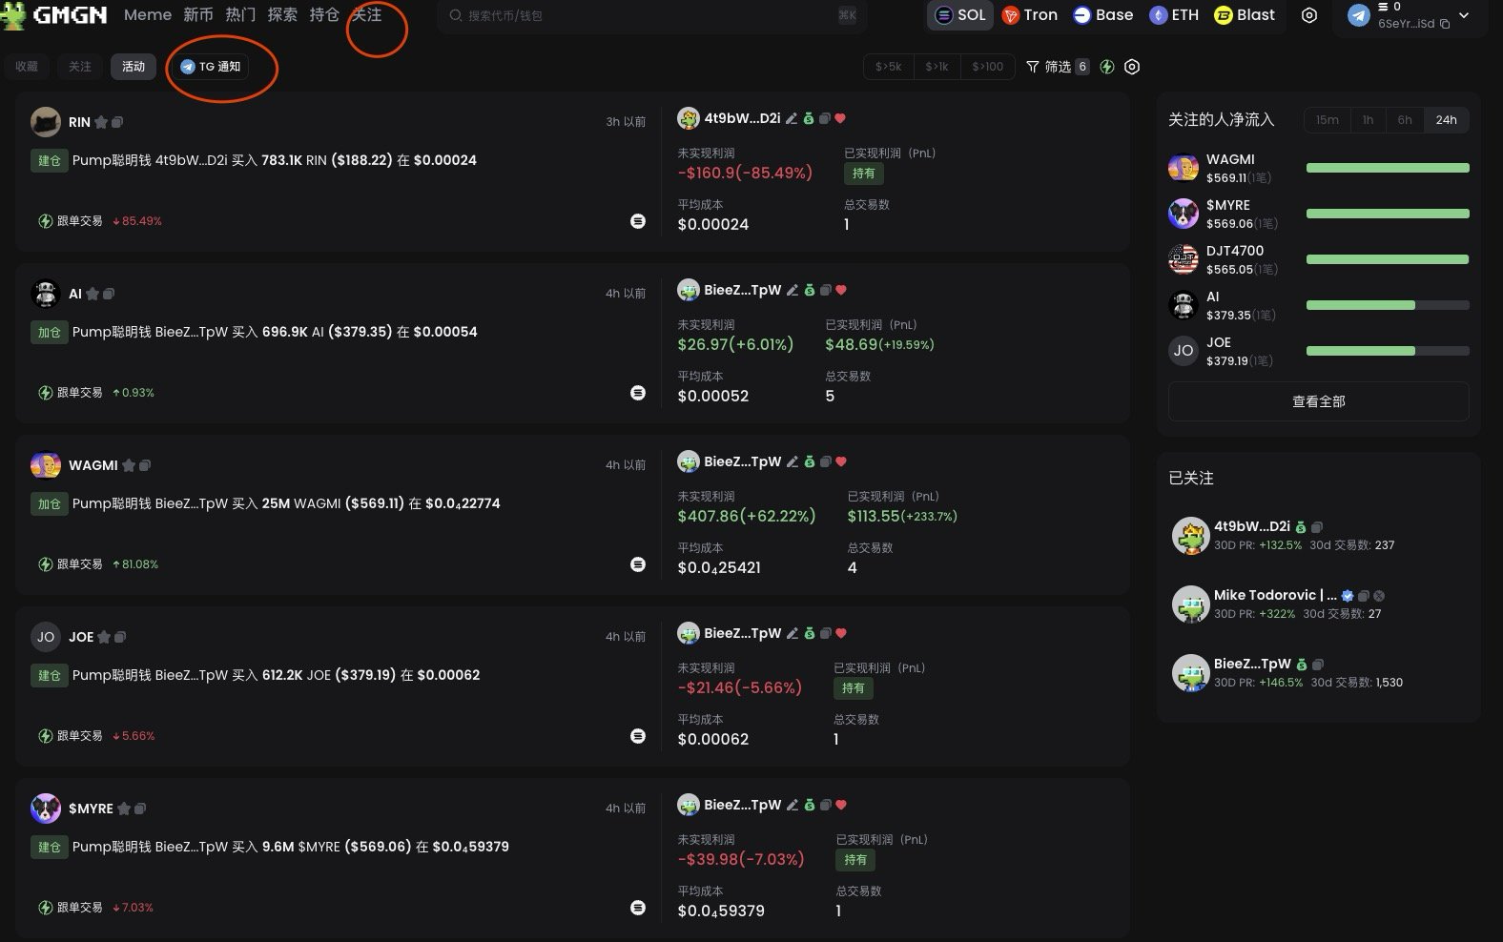Star the AI token as favorite

click(x=93, y=294)
